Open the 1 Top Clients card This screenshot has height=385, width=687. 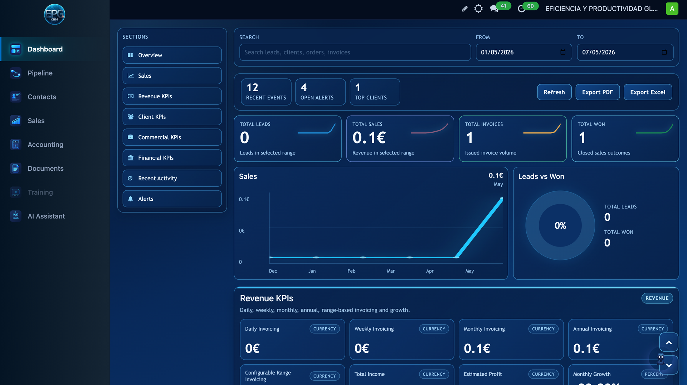[x=375, y=92]
